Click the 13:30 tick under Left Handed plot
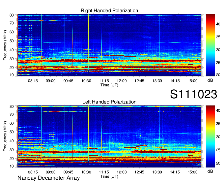 [x=157, y=172]
